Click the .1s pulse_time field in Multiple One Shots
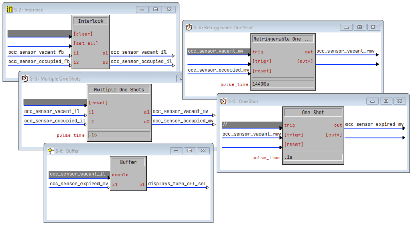 click(x=119, y=135)
